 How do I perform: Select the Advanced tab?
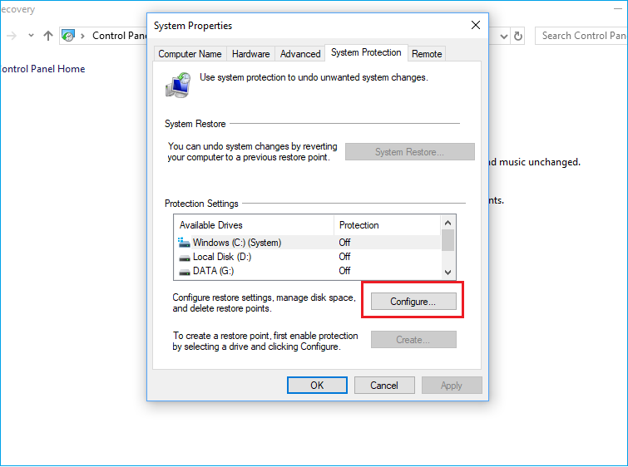(300, 54)
